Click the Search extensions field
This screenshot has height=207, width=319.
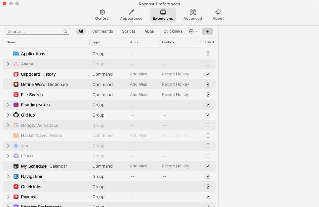(x=38, y=31)
